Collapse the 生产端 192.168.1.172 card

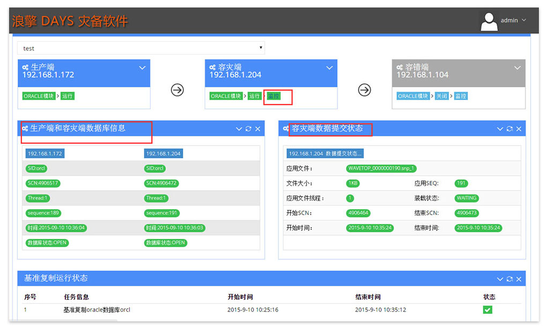142,68
